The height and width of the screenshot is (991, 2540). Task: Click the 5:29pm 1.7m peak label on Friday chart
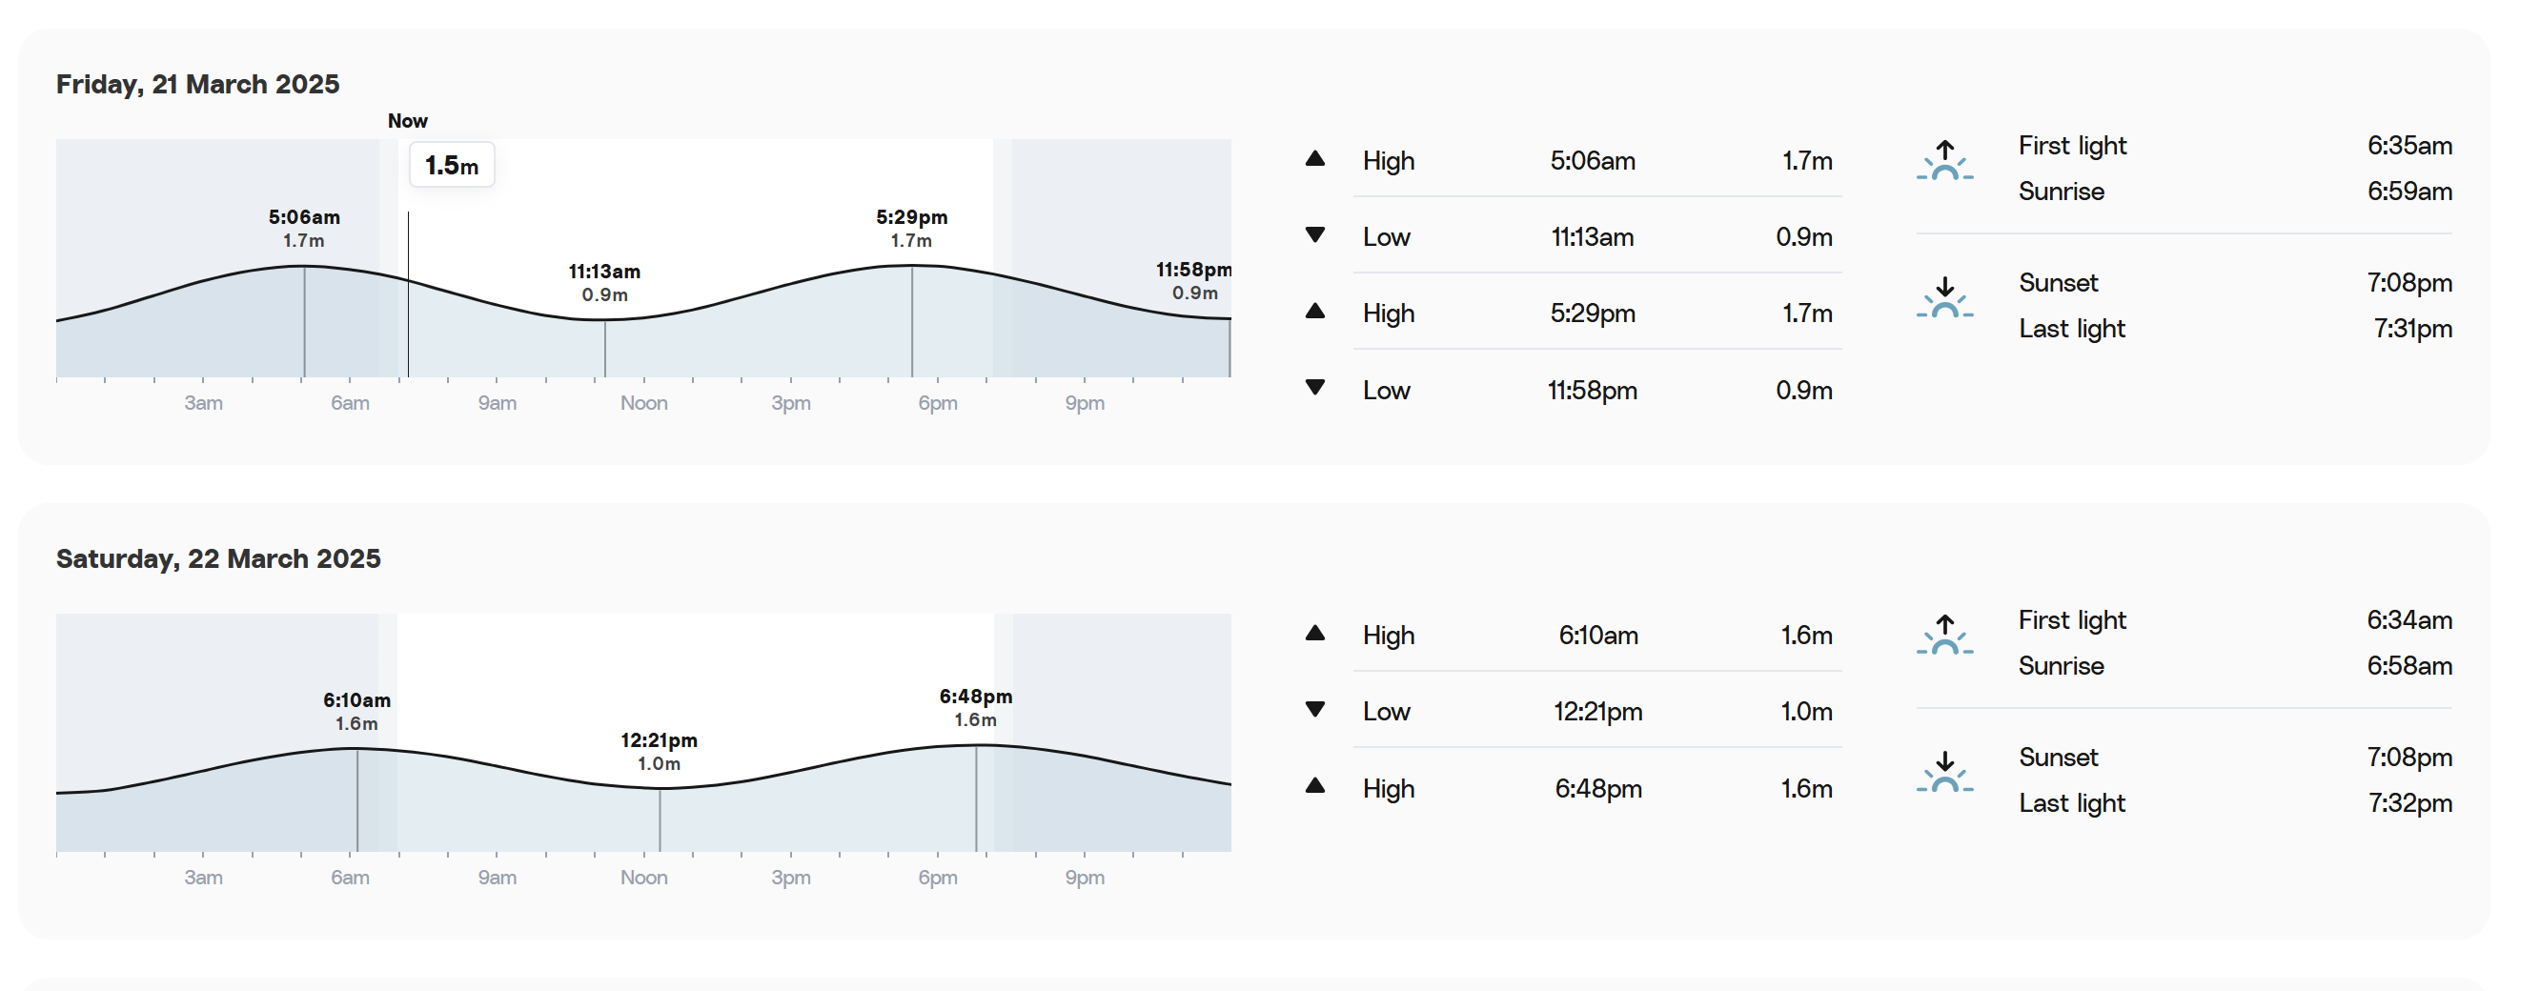911,228
